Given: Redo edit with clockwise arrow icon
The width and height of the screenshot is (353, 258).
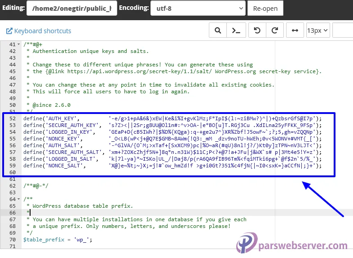Looking at the screenshot, I should coord(275,30).
